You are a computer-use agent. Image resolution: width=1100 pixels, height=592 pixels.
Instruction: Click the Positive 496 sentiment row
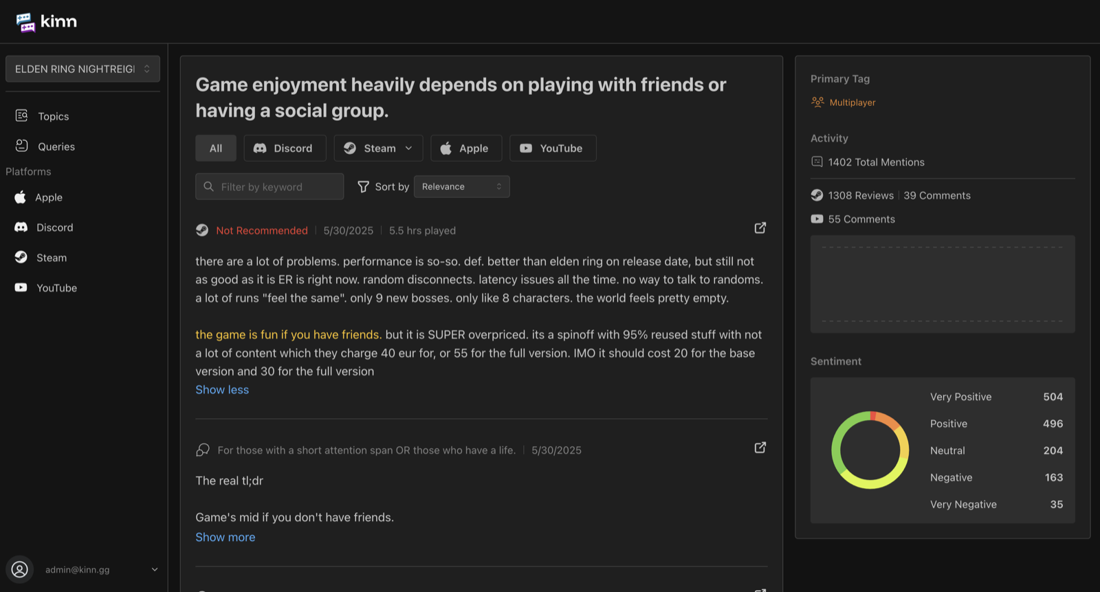(996, 424)
